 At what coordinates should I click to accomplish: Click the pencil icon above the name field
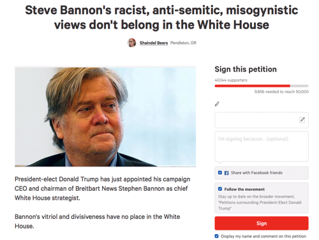[217, 104]
